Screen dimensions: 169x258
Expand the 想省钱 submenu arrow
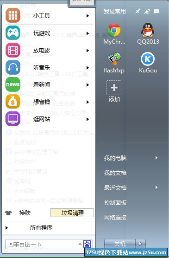(88, 102)
